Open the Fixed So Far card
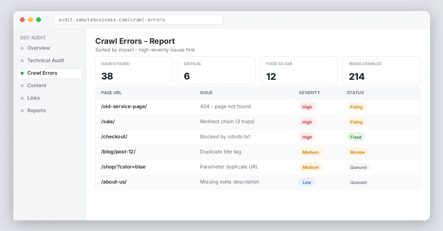443x231 pixels. click(299, 70)
